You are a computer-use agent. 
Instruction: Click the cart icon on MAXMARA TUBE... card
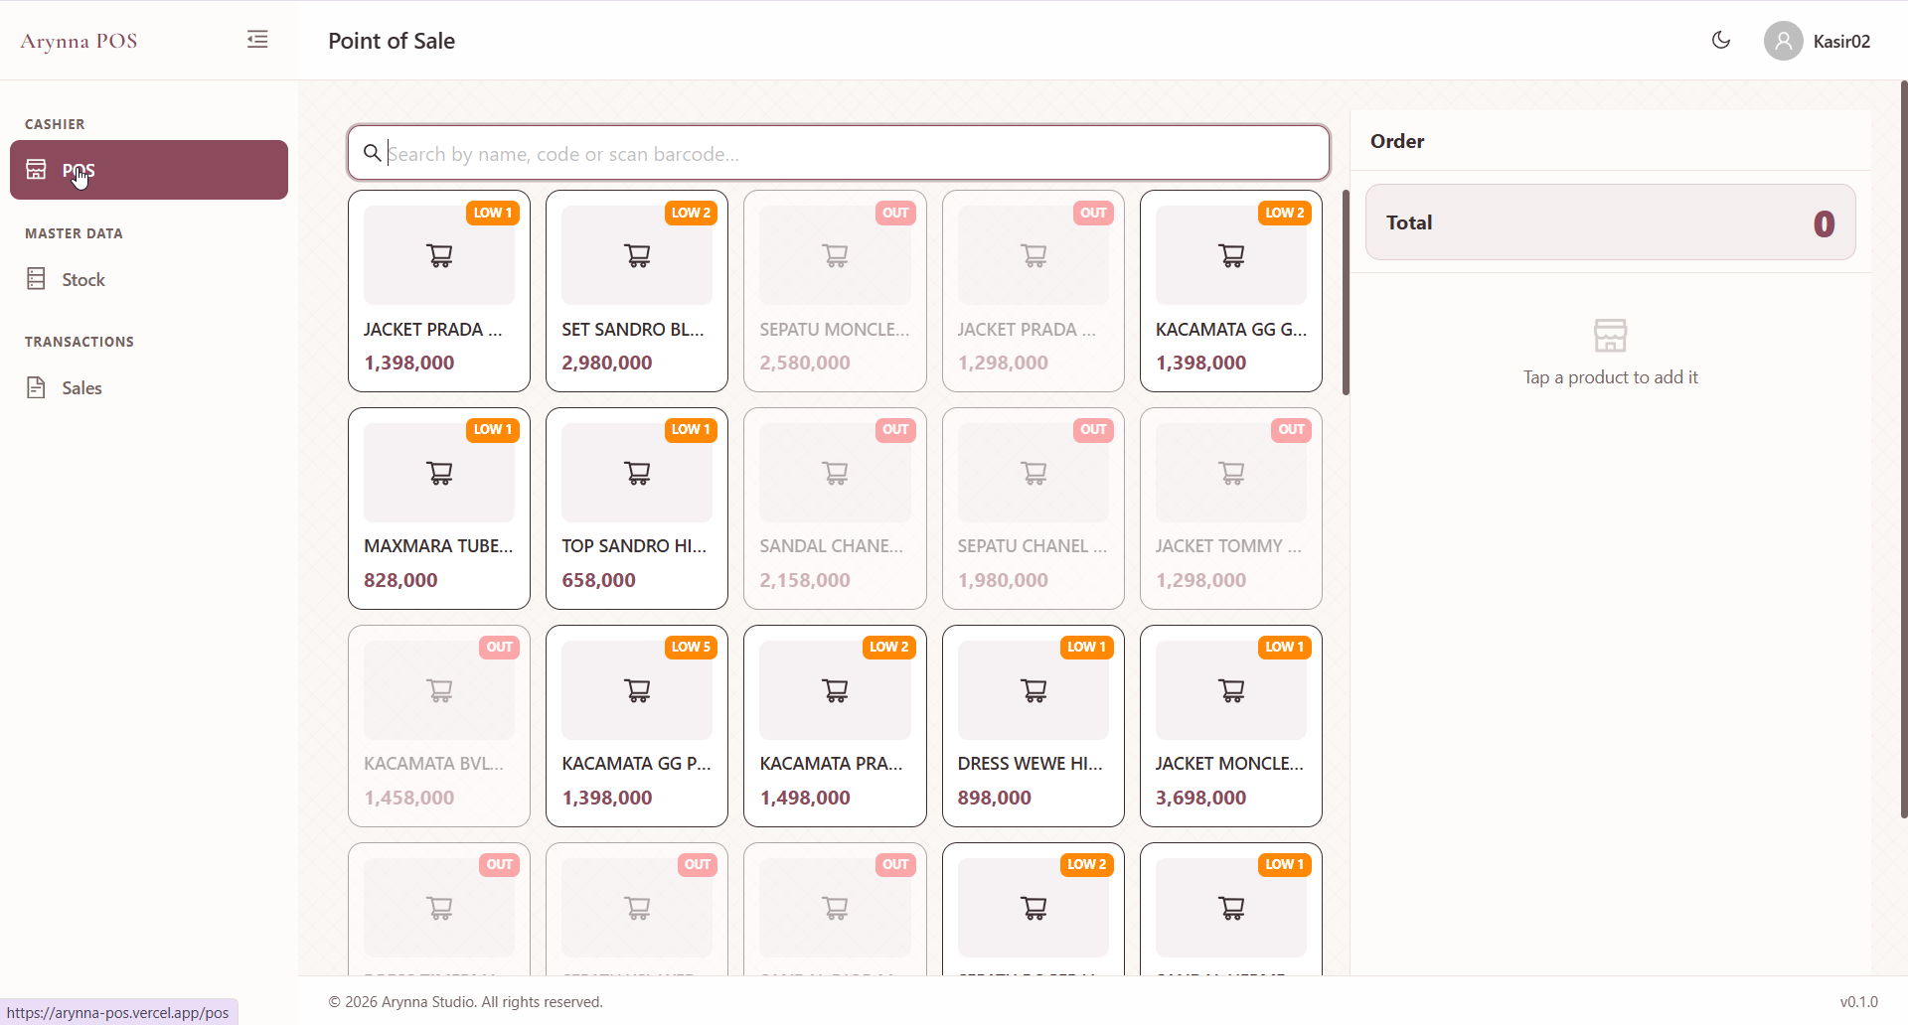click(439, 473)
